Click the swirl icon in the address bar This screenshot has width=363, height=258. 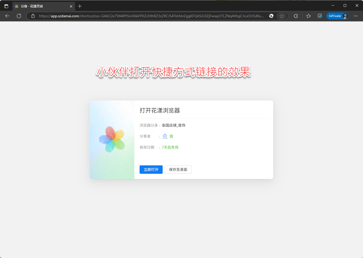click(x=271, y=16)
